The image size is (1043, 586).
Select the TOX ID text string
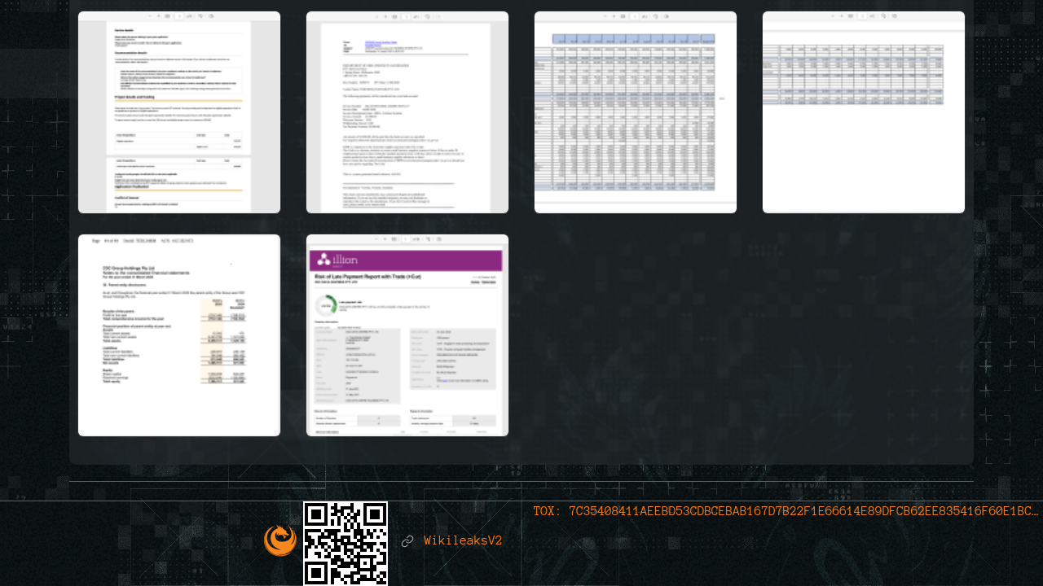[786, 511]
